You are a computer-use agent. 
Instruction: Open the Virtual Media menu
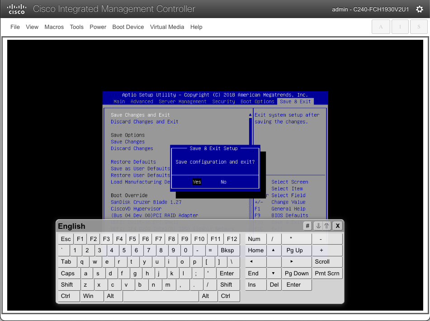pyautogui.click(x=167, y=27)
